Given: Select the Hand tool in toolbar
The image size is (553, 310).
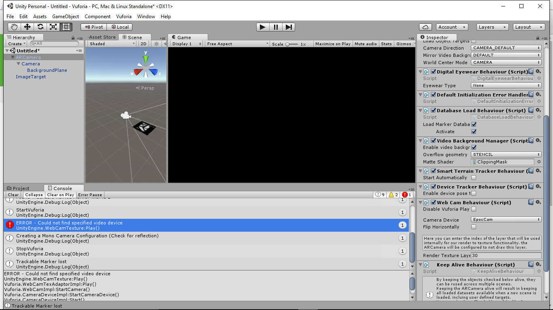Looking at the screenshot, I should pyautogui.click(x=14, y=27).
